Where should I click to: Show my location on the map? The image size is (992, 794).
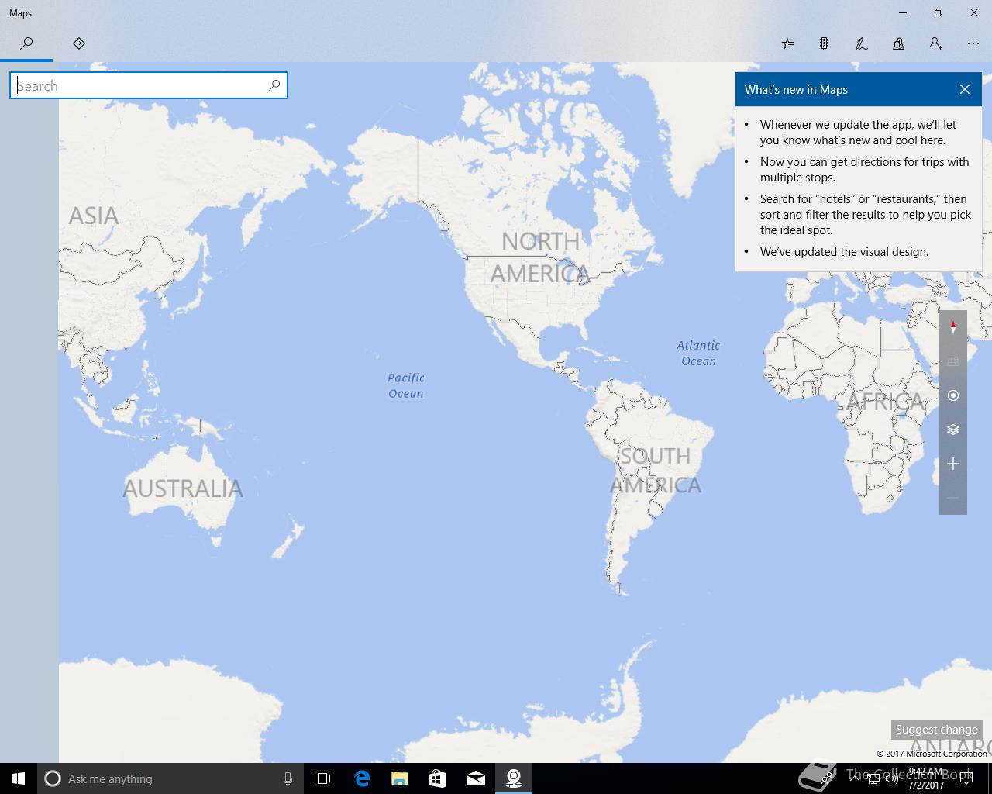point(953,395)
